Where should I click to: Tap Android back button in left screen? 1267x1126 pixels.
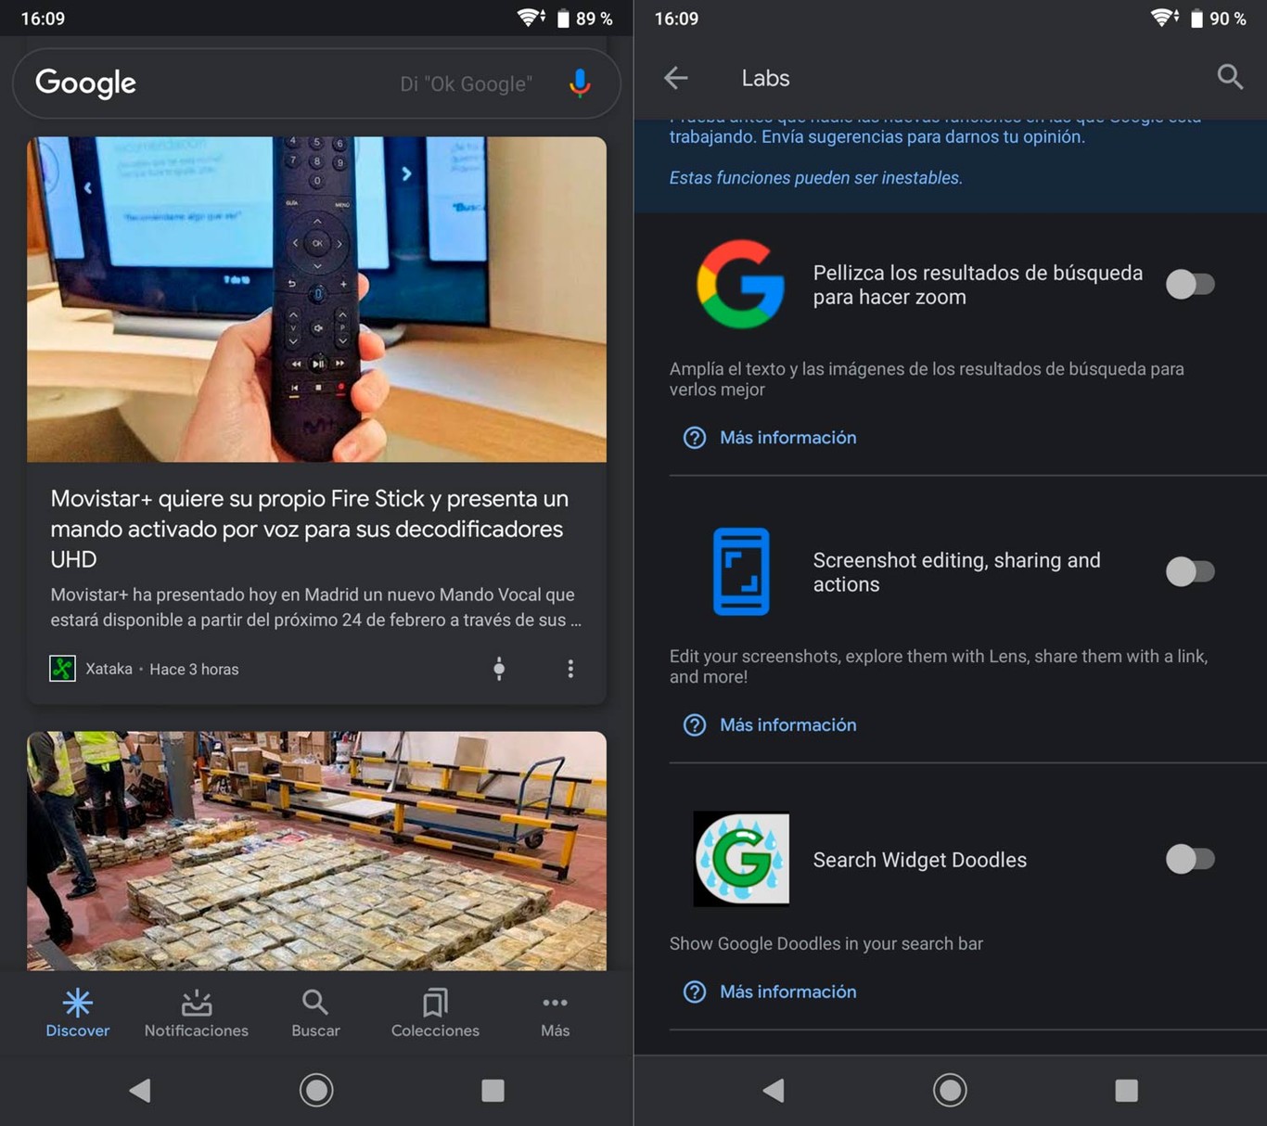140,1090
